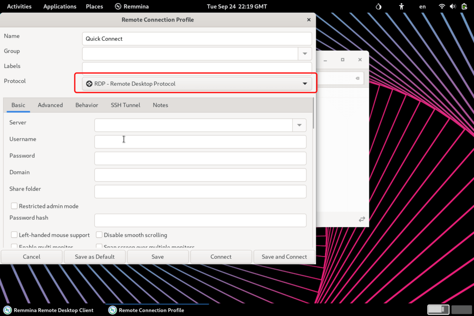Switch to the Advanced tab

[x=50, y=105]
